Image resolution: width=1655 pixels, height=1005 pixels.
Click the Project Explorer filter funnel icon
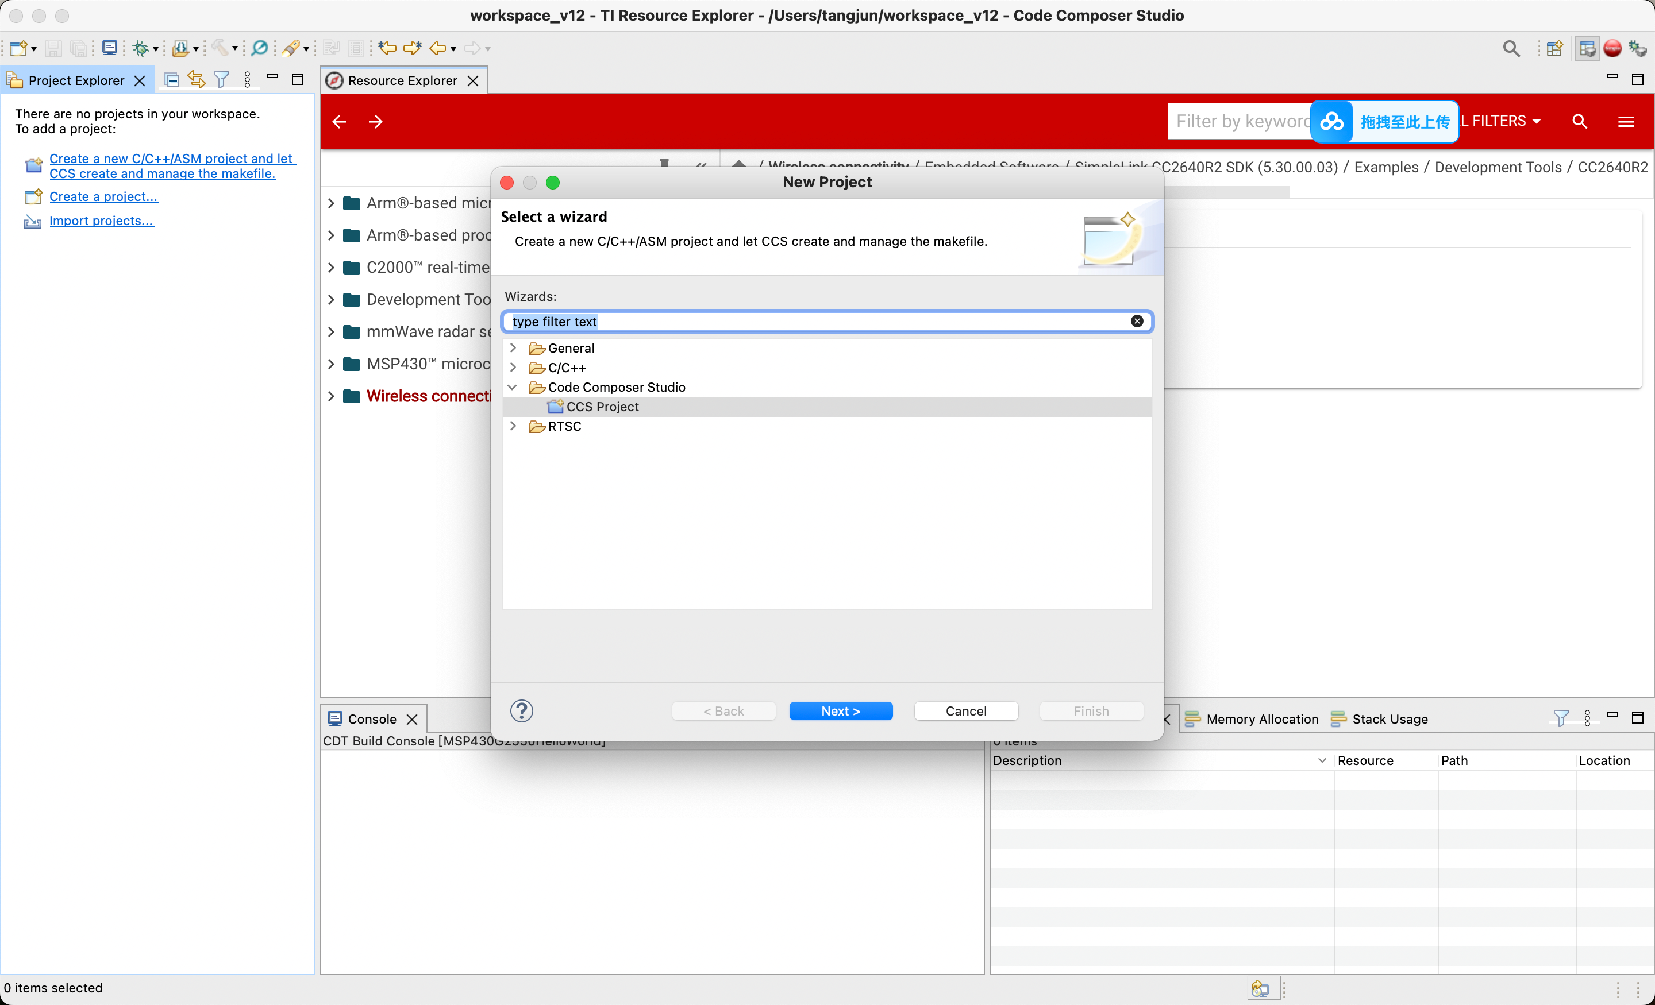point(221,80)
